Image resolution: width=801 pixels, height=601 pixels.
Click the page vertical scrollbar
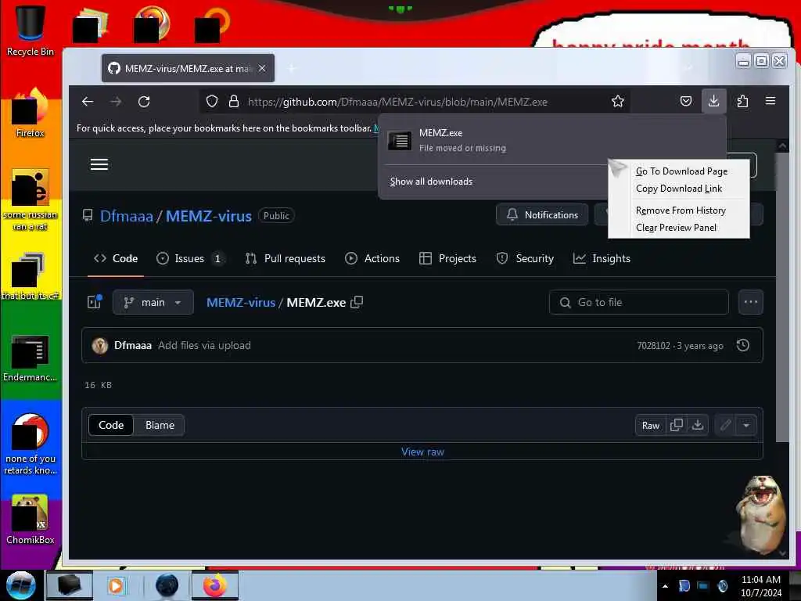781,297
